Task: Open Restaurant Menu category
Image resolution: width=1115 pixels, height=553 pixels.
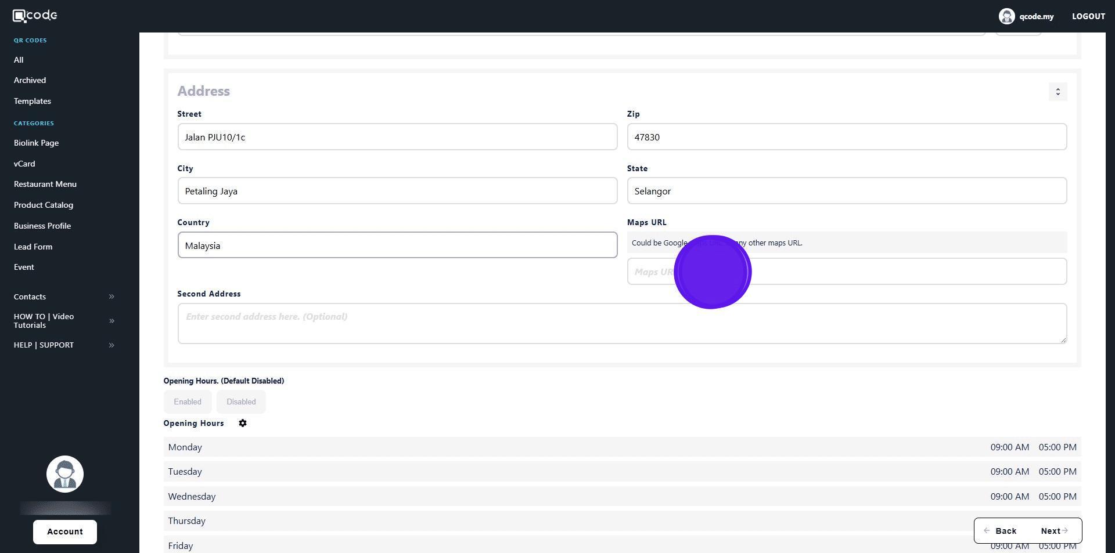Action: tap(45, 184)
